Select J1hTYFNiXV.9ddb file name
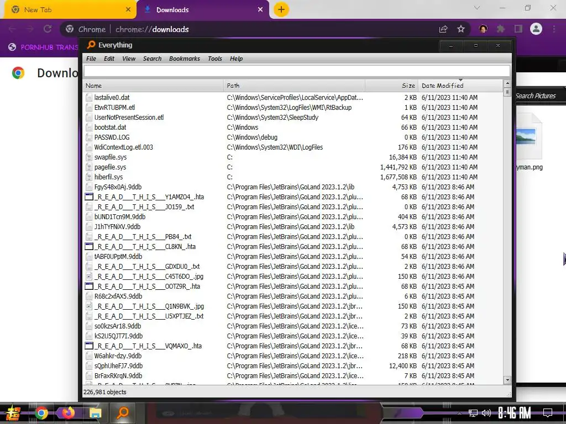 point(117,227)
